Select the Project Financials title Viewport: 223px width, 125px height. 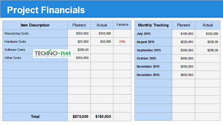pyautogui.click(x=46, y=10)
